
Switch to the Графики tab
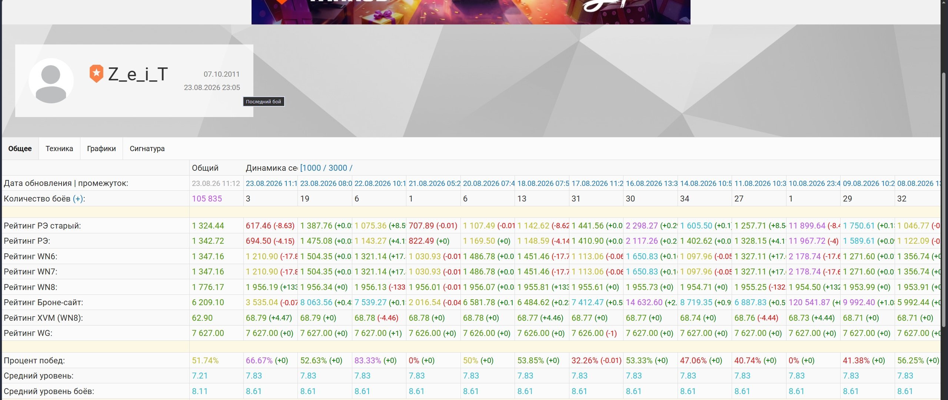point(101,149)
